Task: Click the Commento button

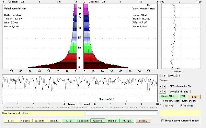Action: pyautogui.click(x=83, y=120)
